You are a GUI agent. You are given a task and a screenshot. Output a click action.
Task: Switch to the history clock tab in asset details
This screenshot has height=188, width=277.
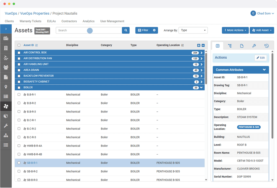click(x=266, y=46)
